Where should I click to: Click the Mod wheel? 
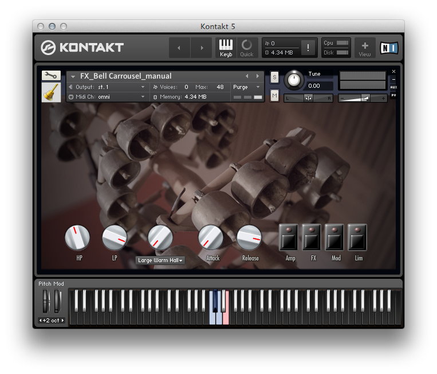(x=57, y=301)
